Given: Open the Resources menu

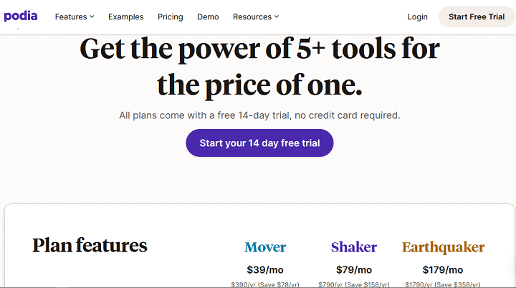Looking at the screenshot, I should (256, 16).
